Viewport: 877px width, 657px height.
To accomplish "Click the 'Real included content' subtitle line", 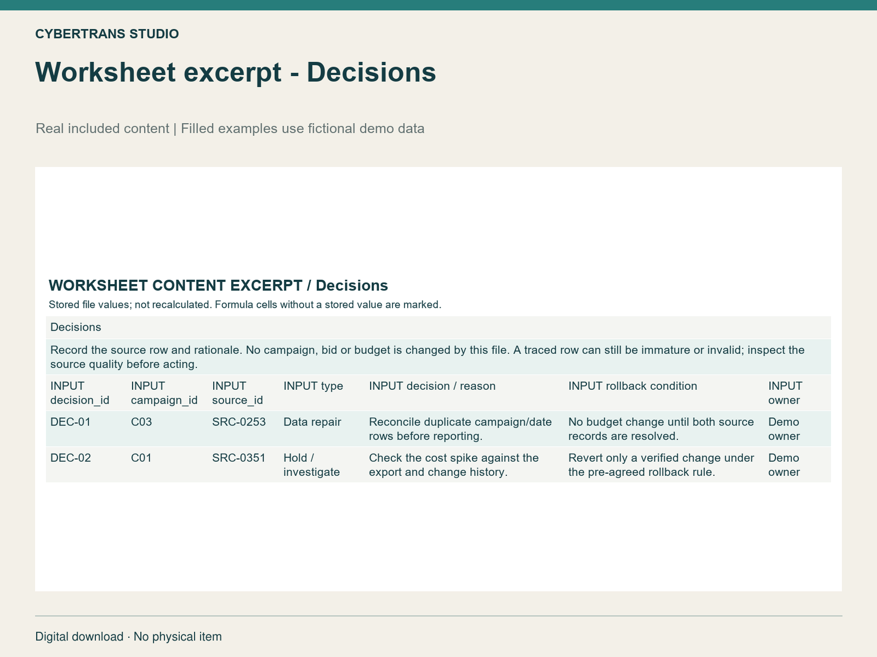I will tap(230, 129).
